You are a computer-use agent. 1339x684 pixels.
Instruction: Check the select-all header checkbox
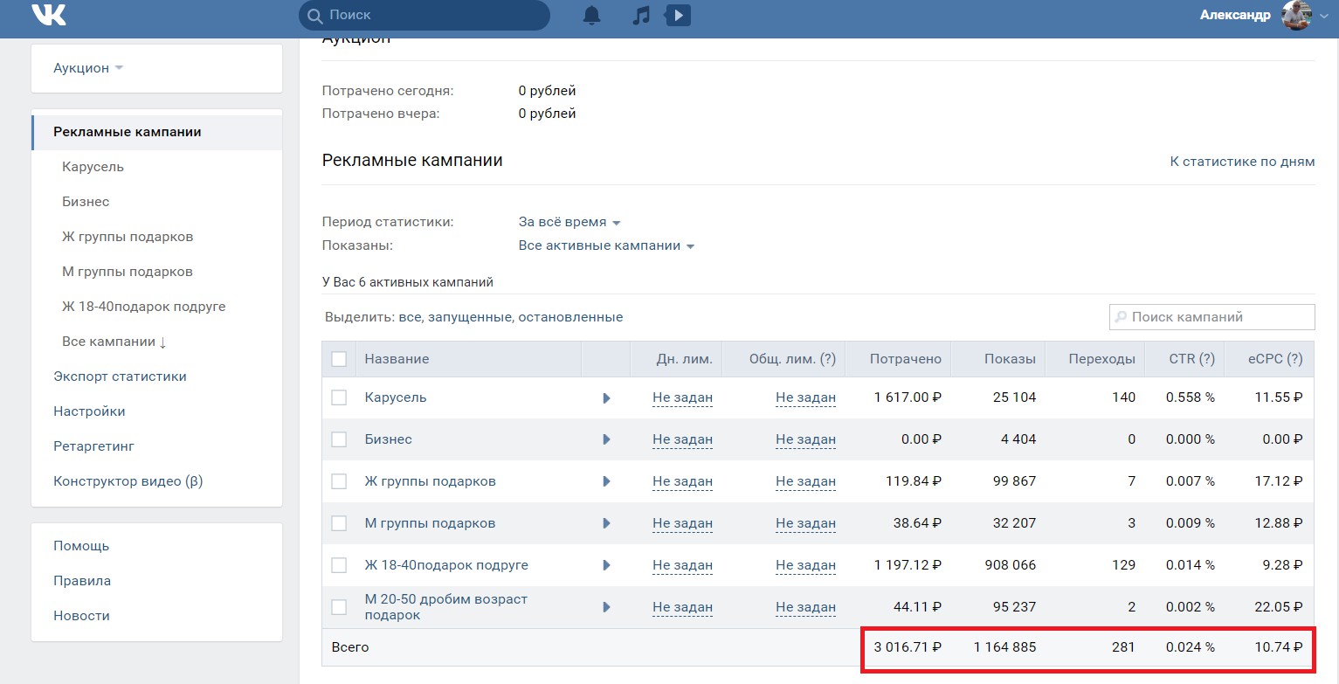click(x=339, y=359)
